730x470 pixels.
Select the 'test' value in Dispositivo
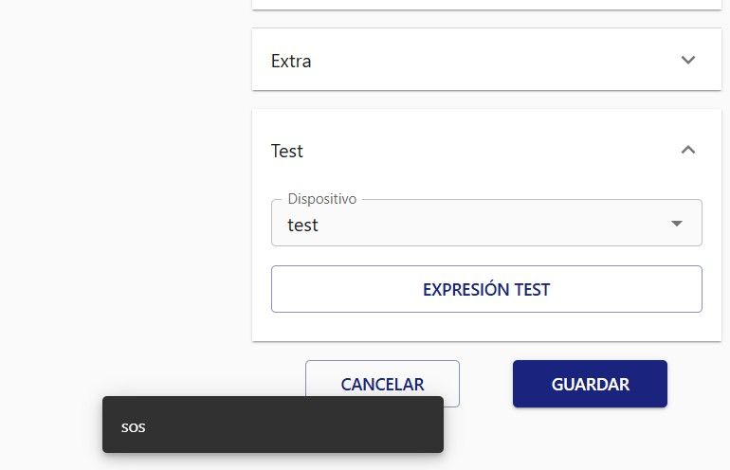coord(303,226)
